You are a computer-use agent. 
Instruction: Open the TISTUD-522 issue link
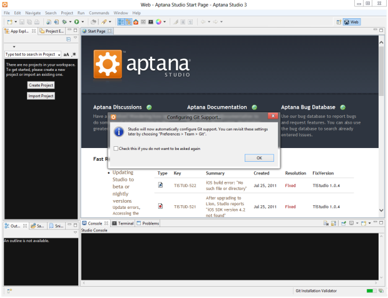click(185, 185)
